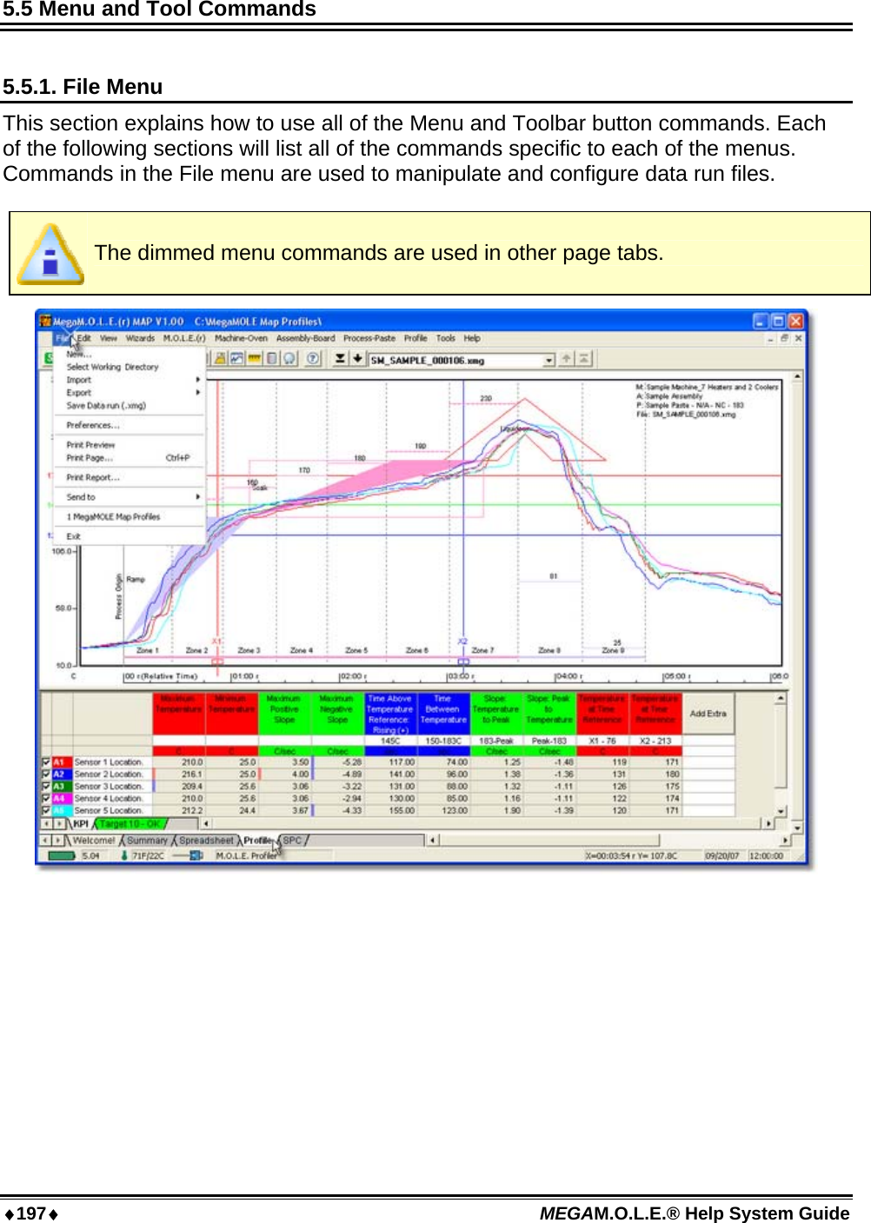This screenshot has height=1223, width=871.
Task: Click data table vertical scrollbar up arrow
Action: pyautogui.click(x=781, y=698)
